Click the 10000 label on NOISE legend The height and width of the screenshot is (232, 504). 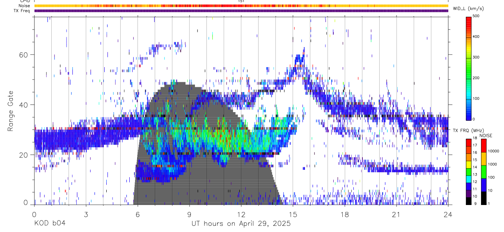tap(493, 151)
